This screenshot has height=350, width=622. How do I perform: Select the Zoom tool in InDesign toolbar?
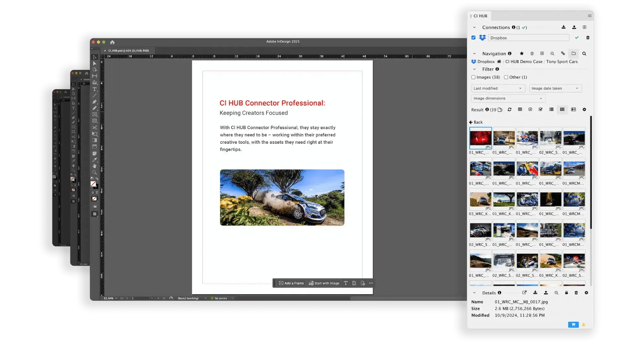pos(95,172)
